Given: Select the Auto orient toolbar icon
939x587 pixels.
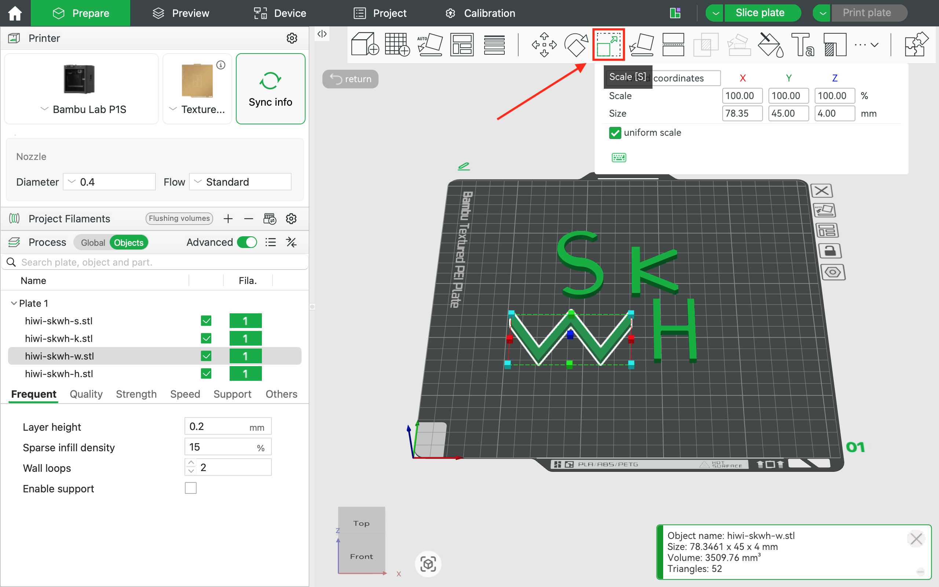Looking at the screenshot, I should 430,45.
